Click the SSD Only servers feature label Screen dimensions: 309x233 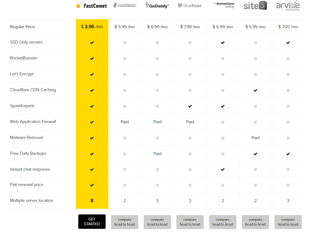pos(26,42)
